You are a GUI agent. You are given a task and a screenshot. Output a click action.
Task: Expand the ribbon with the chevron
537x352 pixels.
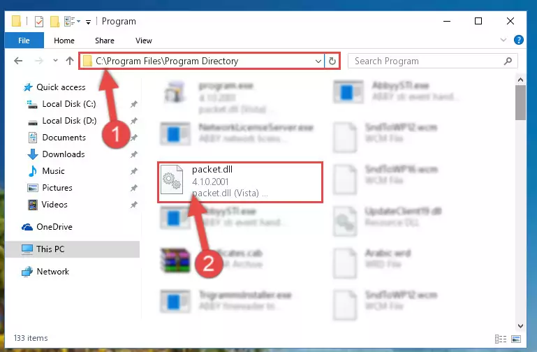click(x=503, y=40)
